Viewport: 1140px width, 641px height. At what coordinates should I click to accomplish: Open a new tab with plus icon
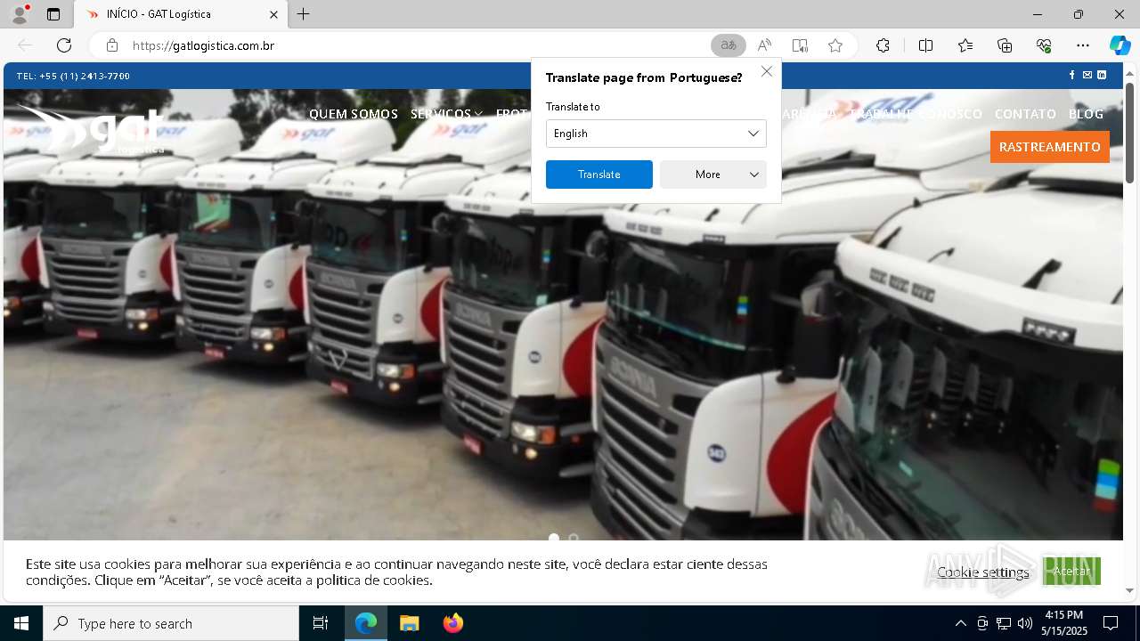pyautogui.click(x=304, y=14)
